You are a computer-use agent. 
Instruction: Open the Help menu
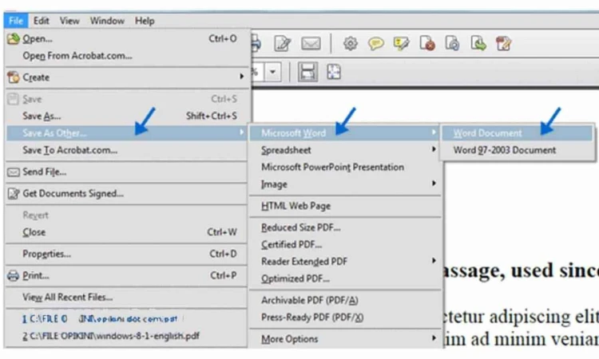tap(145, 21)
